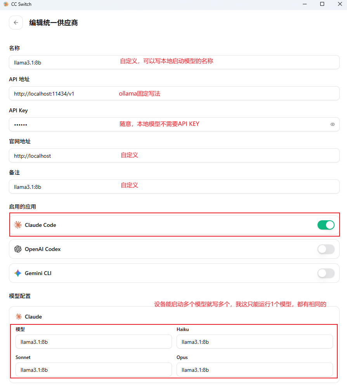Click the CC Switch app icon in title bar
This screenshot has width=347, height=385.
pos(6,4)
